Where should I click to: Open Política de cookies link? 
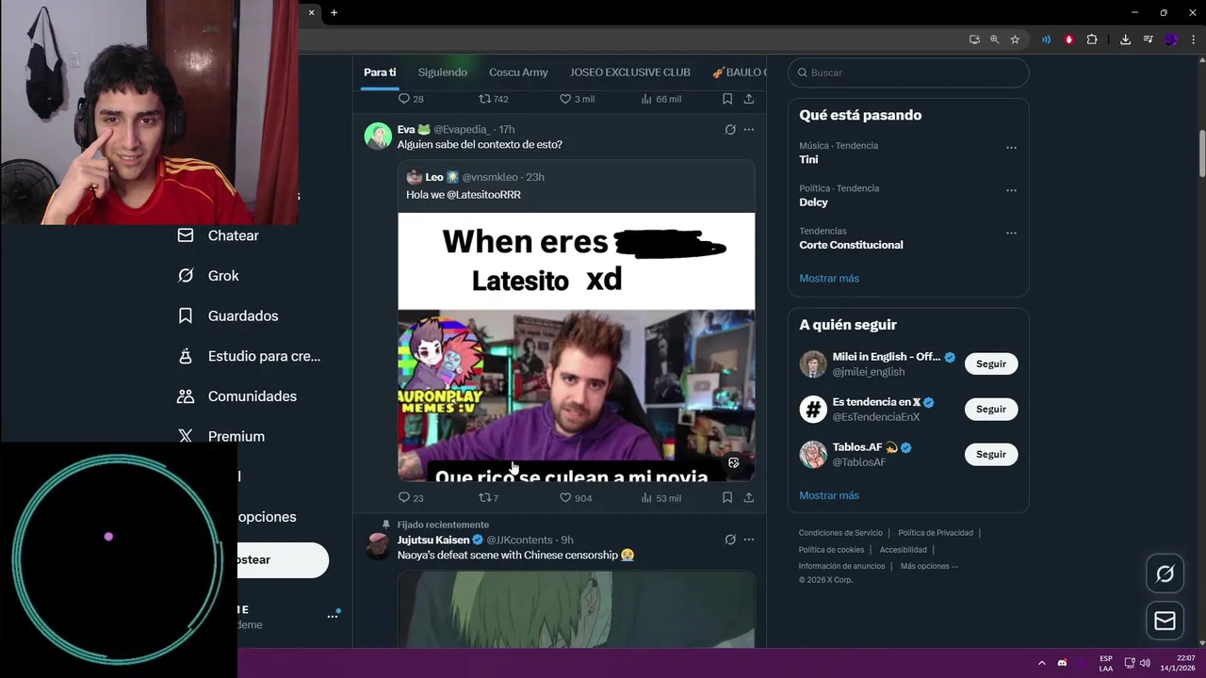[831, 550]
